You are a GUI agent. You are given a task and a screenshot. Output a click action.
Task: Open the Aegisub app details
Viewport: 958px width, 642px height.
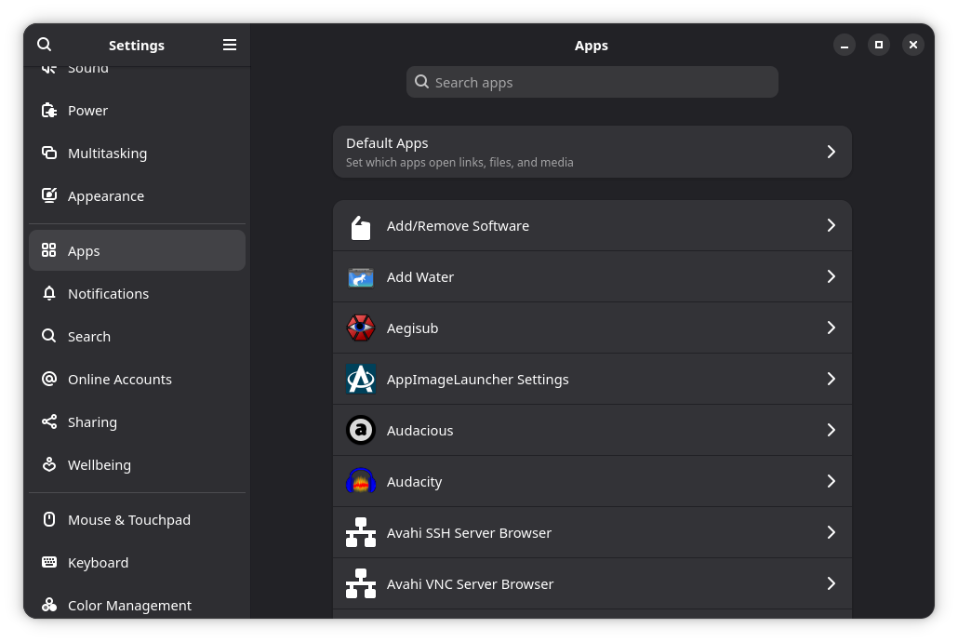(x=592, y=328)
